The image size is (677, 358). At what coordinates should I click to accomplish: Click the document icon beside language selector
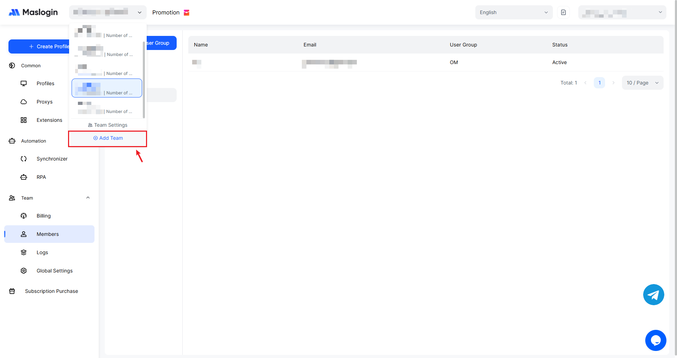tap(563, 12)
